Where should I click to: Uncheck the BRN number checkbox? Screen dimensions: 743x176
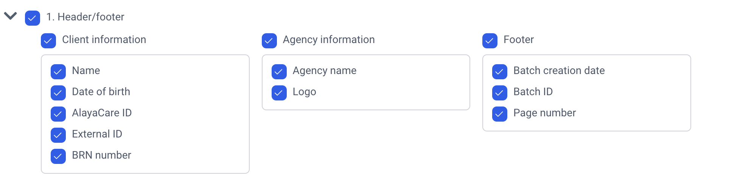[58, 156]
